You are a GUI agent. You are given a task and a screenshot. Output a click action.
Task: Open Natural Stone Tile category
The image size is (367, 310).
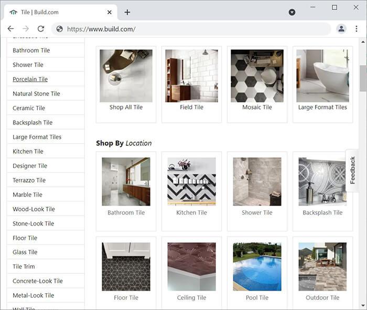click(36, 94)
